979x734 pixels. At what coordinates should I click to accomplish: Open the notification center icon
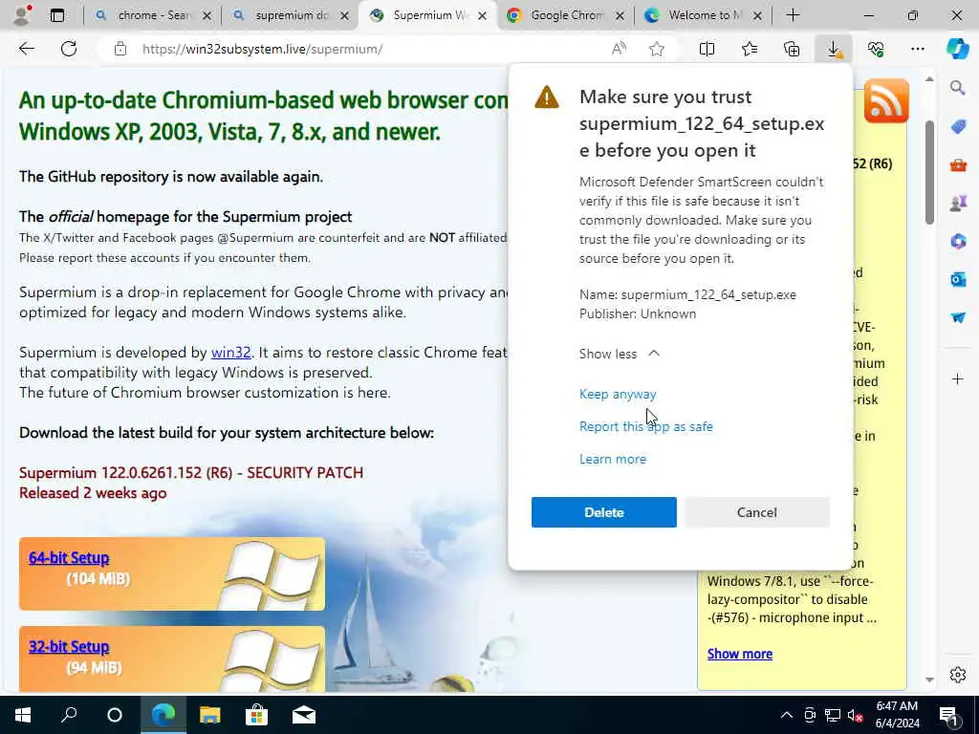point(949,715)
